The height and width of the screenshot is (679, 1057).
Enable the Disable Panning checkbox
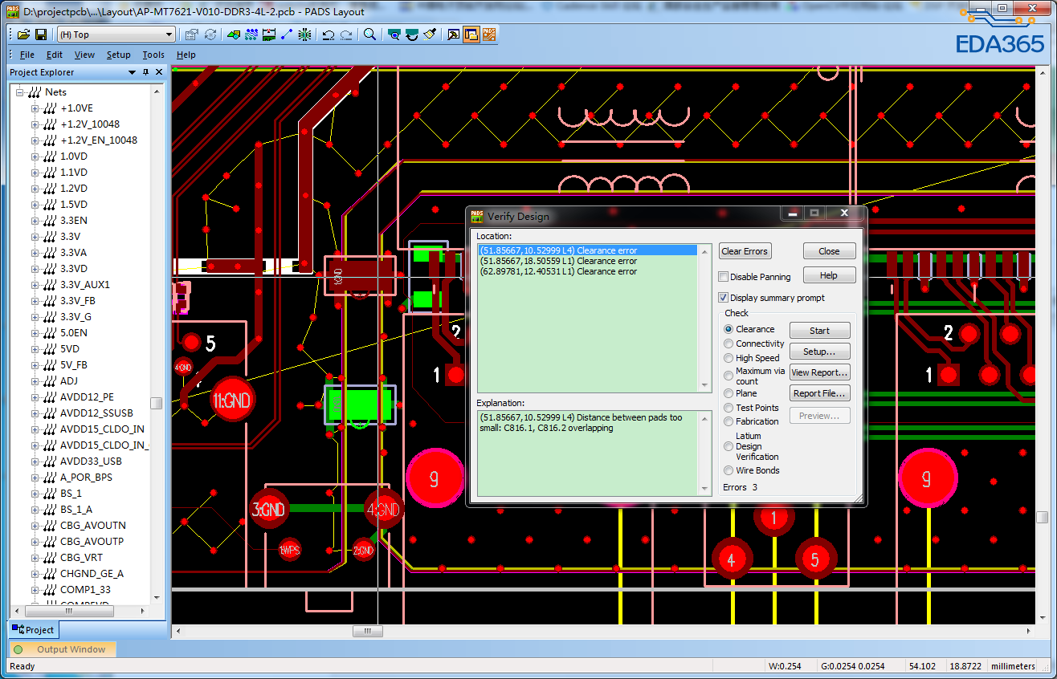[x=724, y=277]
